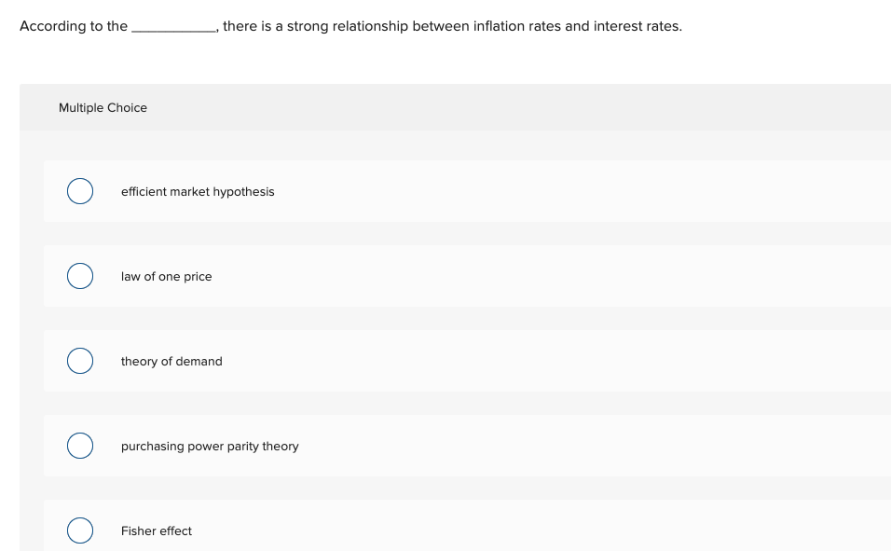
Task: Click the Fisher effect answer text
Action: pos(156,530)
